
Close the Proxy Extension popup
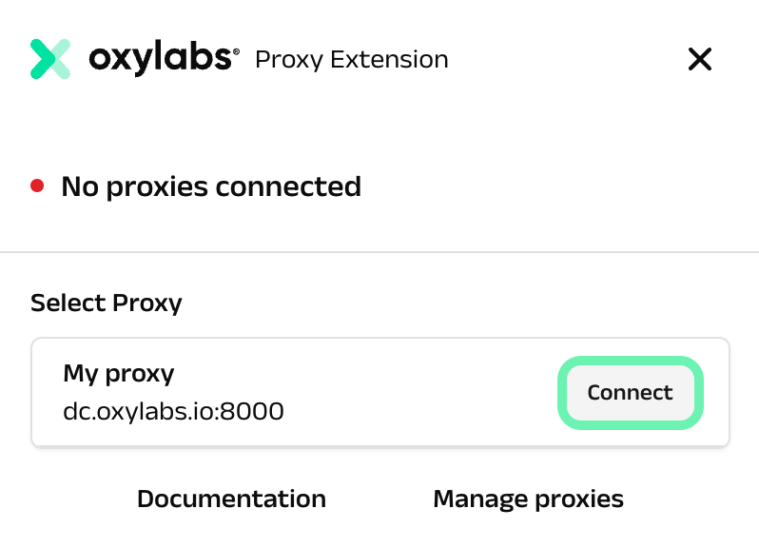pos(700,60)
